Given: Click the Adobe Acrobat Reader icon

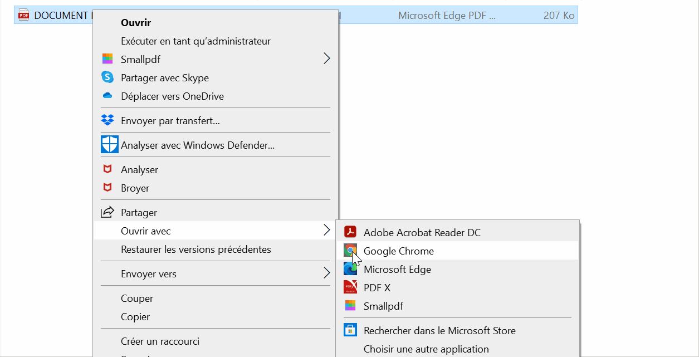Looking at the screenshot, I should 350,232.
